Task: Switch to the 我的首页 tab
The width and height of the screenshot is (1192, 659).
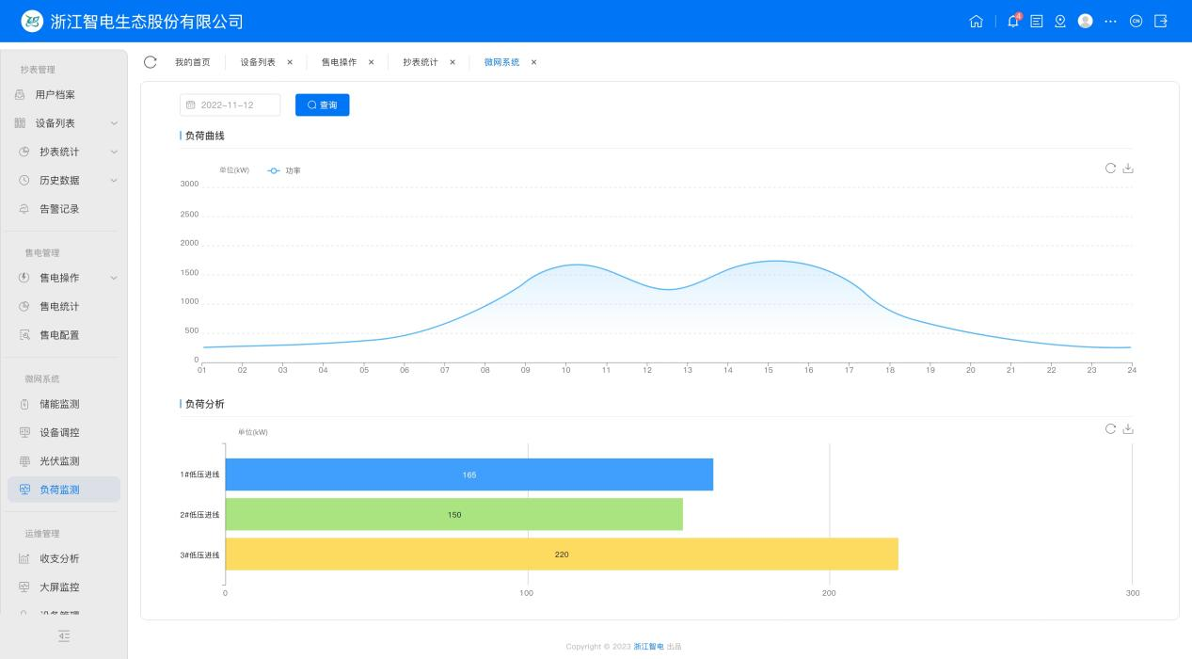Action: click(193, 62)
